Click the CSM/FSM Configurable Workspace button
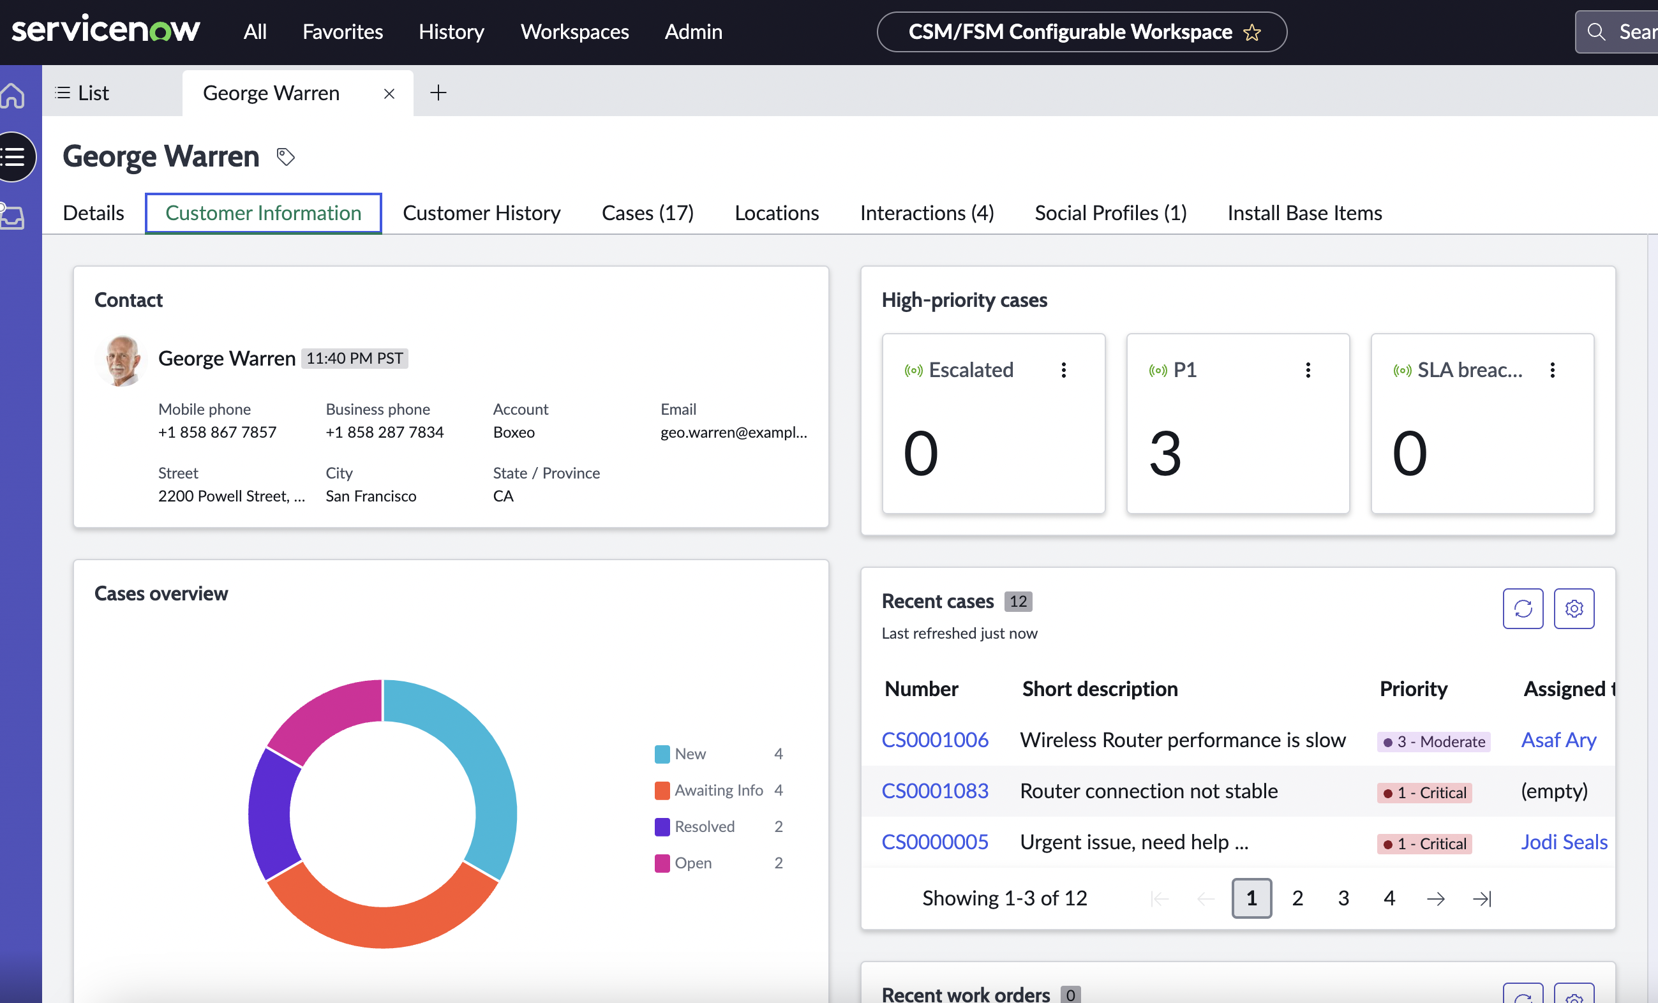The width and height of the screenshot is (1658, 1003). tap(1082, 32)
